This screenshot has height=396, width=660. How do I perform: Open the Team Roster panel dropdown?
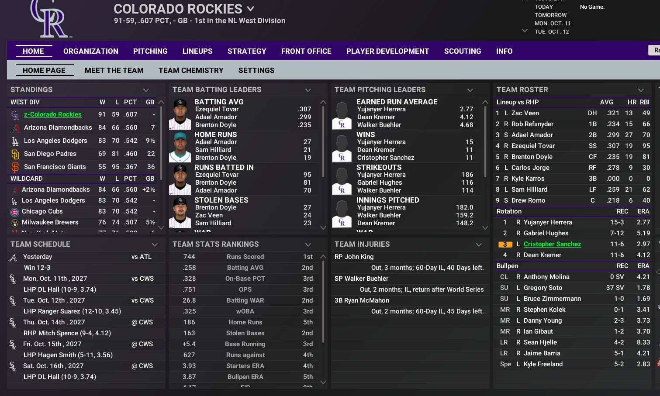click(x=641, y=90)
